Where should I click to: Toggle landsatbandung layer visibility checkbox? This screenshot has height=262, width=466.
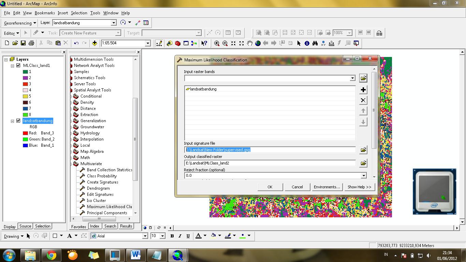click(x=18, y=121)
